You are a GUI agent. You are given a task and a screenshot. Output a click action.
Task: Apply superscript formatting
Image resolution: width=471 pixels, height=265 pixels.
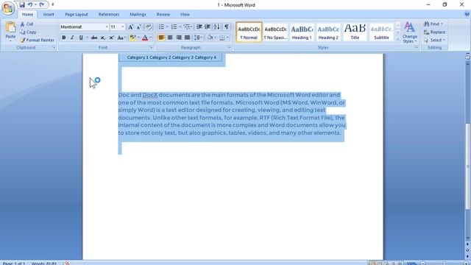coord(111,38)
